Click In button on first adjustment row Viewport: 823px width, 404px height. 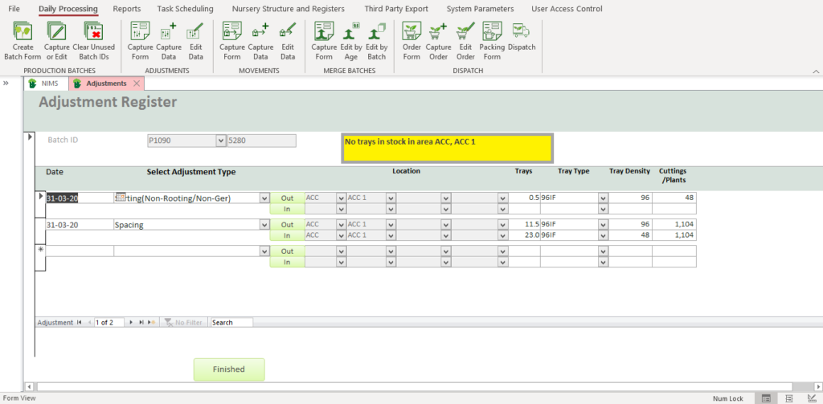coord(287,209)
